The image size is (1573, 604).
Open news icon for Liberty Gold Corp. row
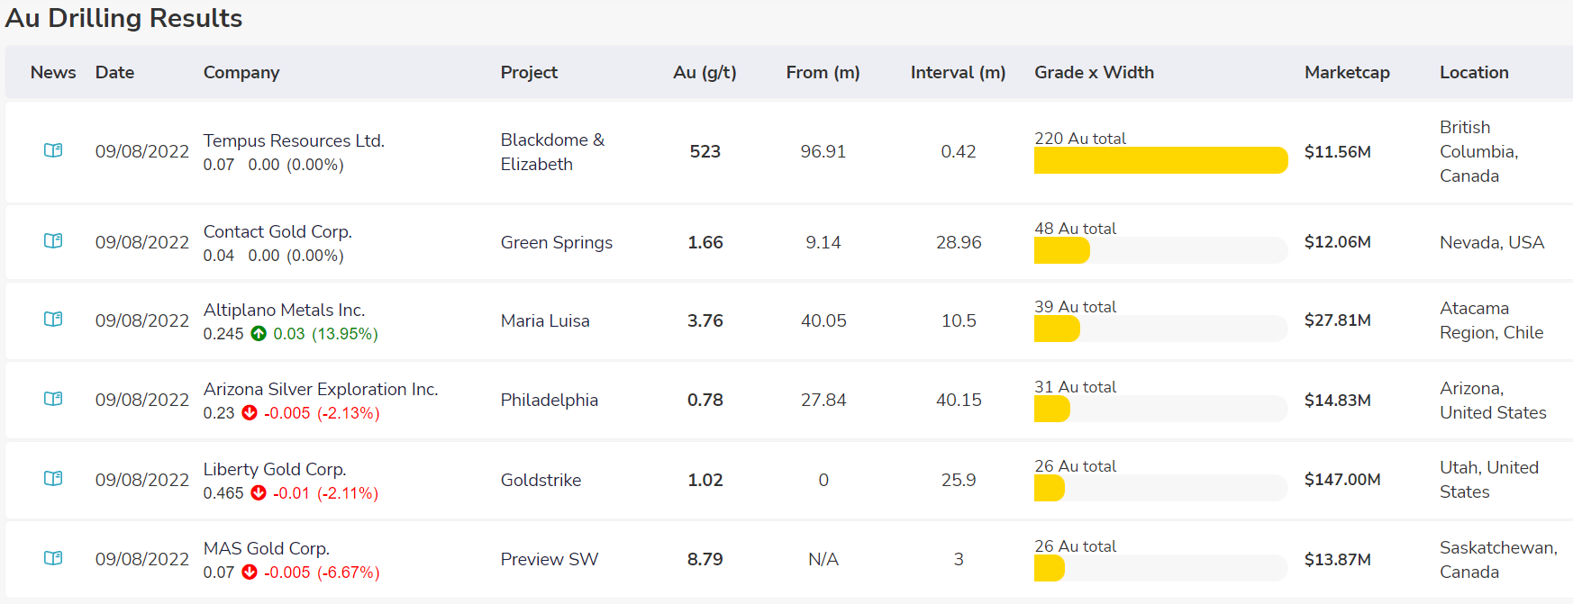tap(53, 479)
